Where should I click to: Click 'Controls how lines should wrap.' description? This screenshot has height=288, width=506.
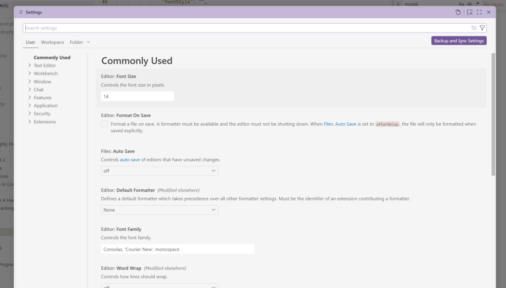134,276
